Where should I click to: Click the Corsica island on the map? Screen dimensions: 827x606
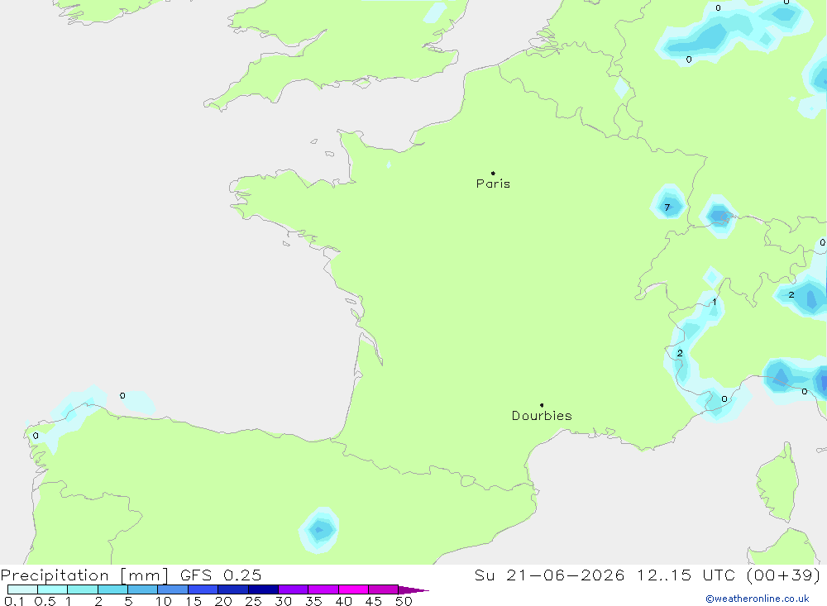pos(778,483)
